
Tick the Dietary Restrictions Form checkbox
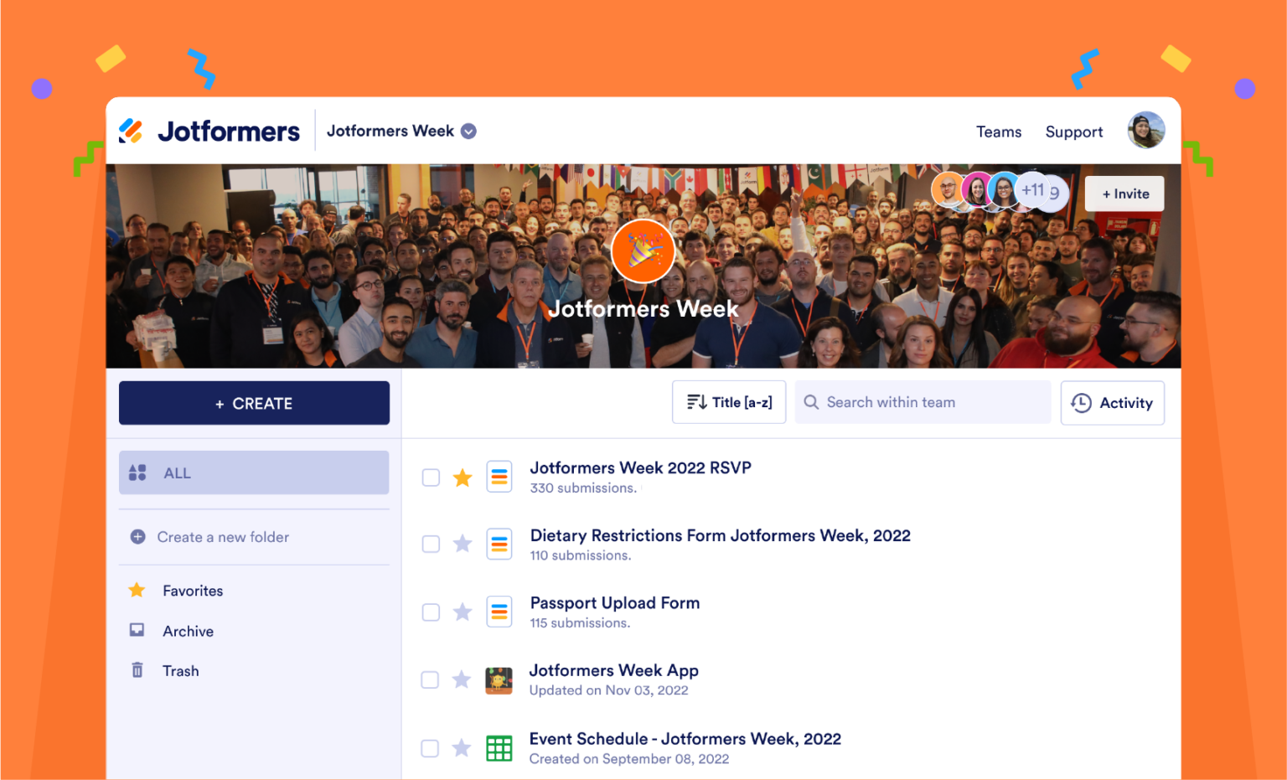[431, 544]
